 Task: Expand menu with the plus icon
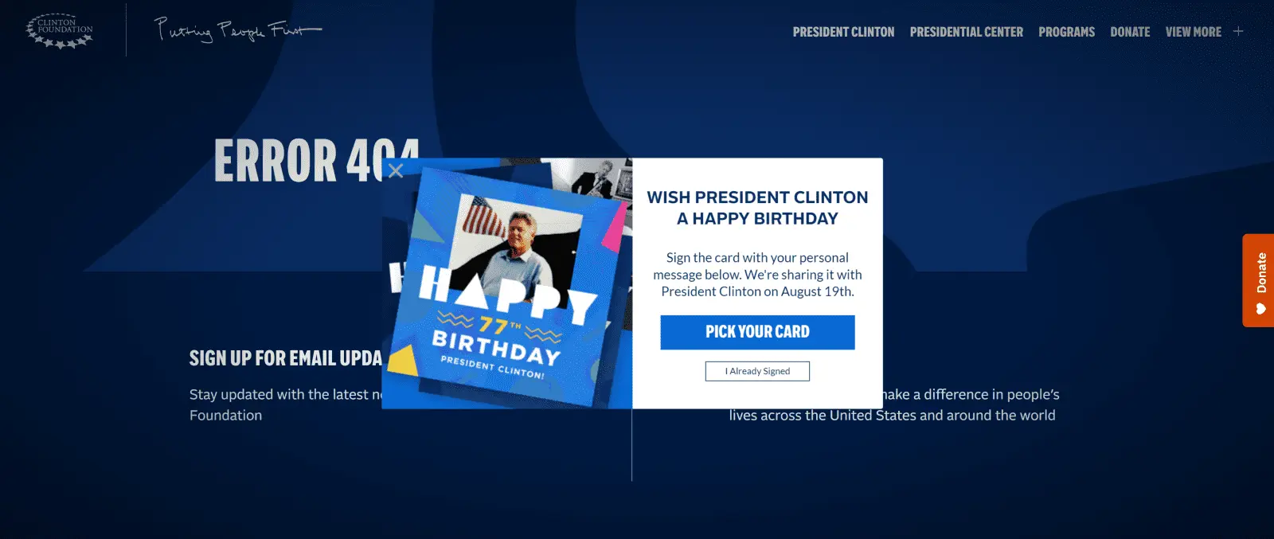pyautogui.click(x=1238, y=31)
